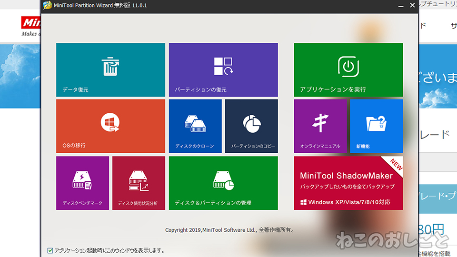The width and height of the screenshot is (457, 257).
Task: Click the Copyright 2019 MiniTool Software text
Action: click(x=229, y=230)
